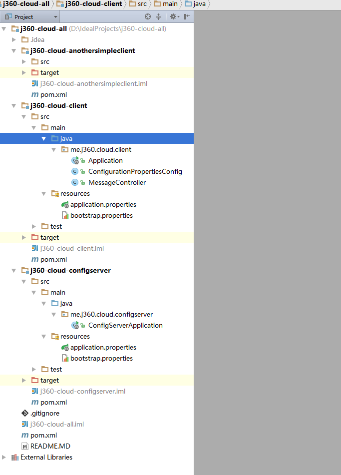Image resolution: width=341 pixels, height=475 pixels.
Task: Open ConfigServerApplication class
Action: (125, 325)
